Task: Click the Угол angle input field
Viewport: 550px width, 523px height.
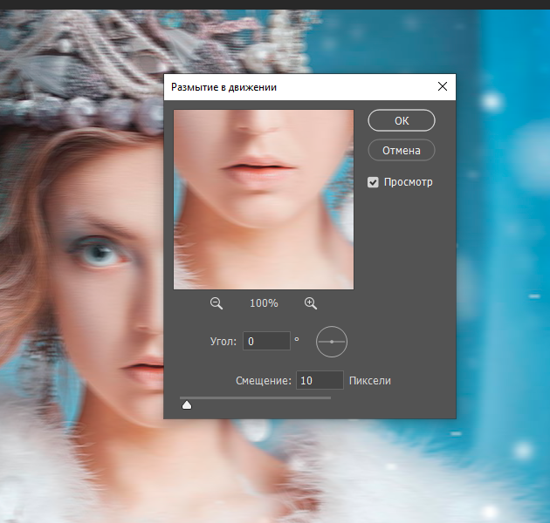Action: click(x=265, y=342)
